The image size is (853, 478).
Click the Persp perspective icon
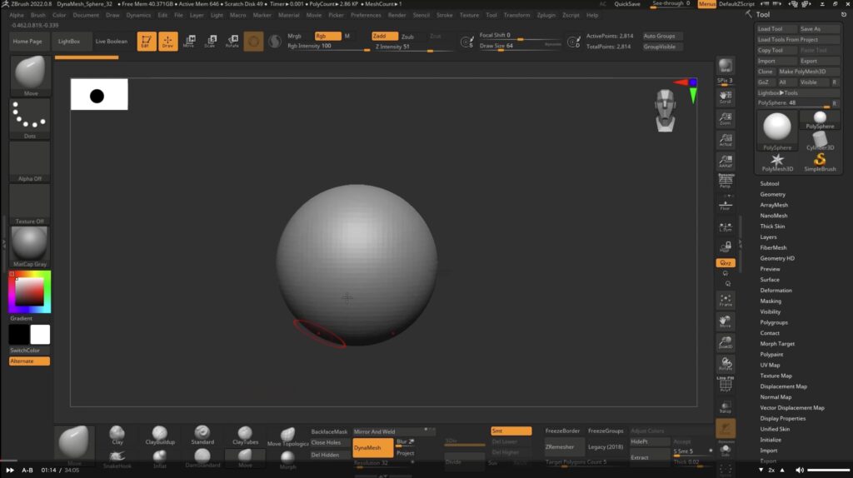pyautogui.click(x=726, y=181)
